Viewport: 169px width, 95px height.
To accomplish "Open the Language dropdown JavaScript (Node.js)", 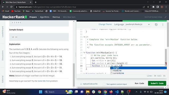I will click(137, 24).
